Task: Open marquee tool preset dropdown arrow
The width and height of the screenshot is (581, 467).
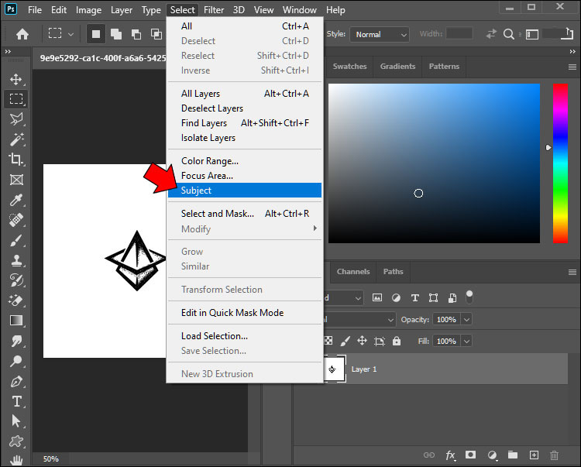Action: pos(70,34)
